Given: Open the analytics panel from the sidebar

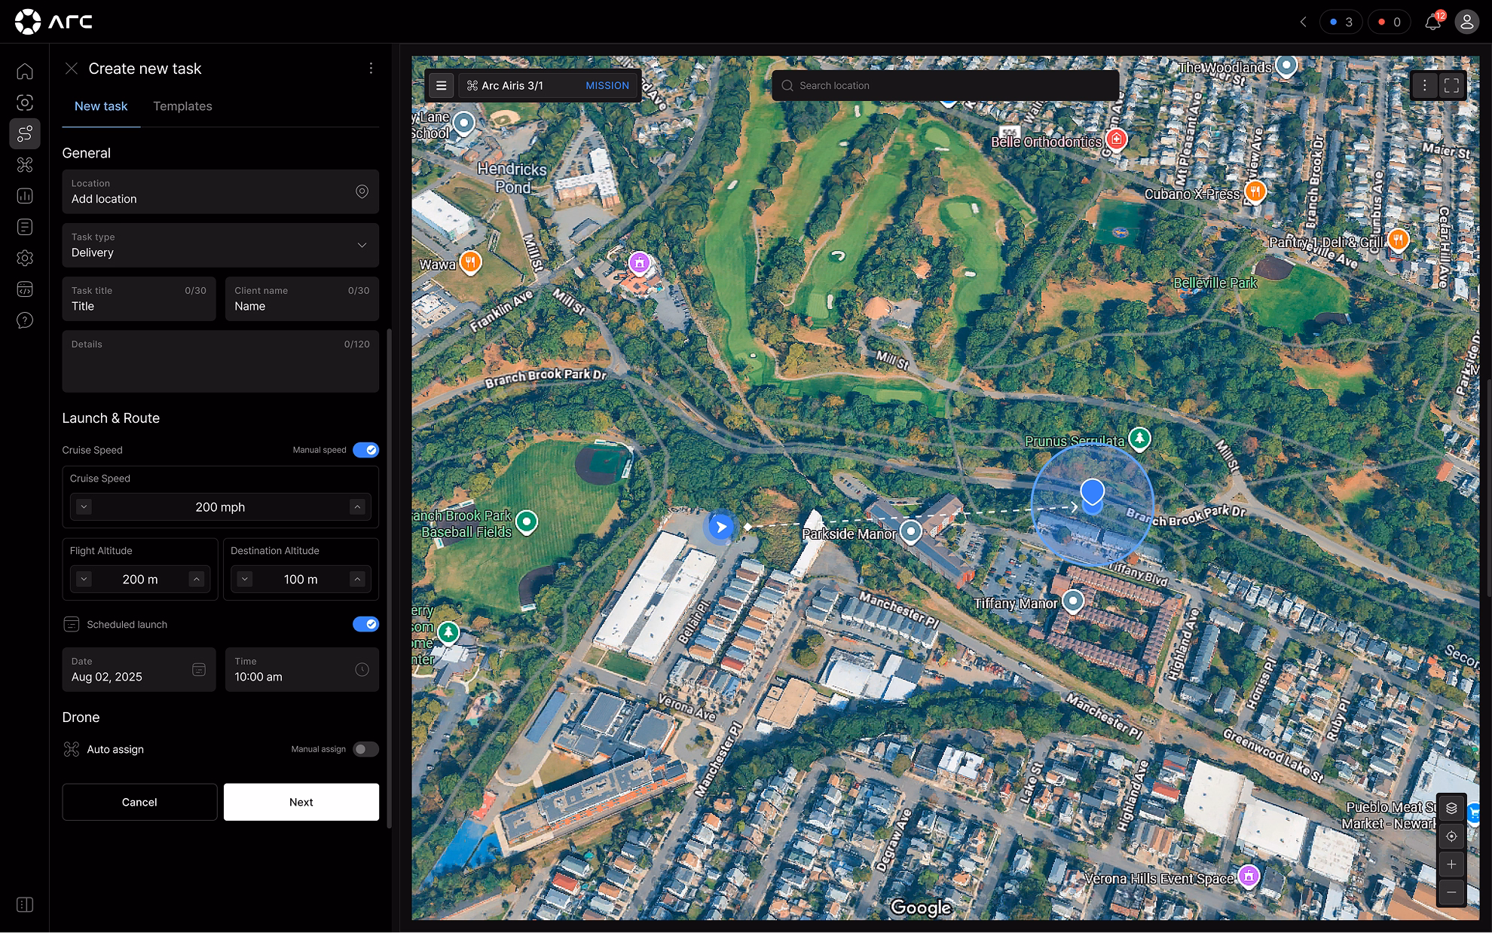Looking at the screenshot, I should pos(25,195).
